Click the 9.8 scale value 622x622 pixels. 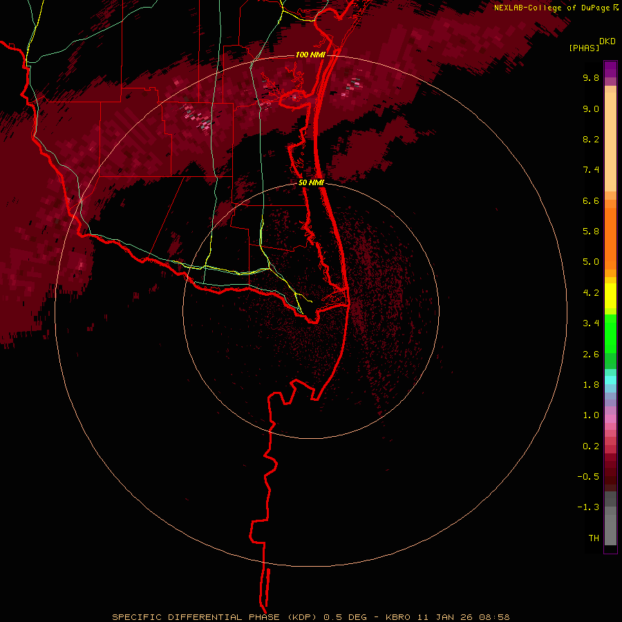click(x=591, y=78)
